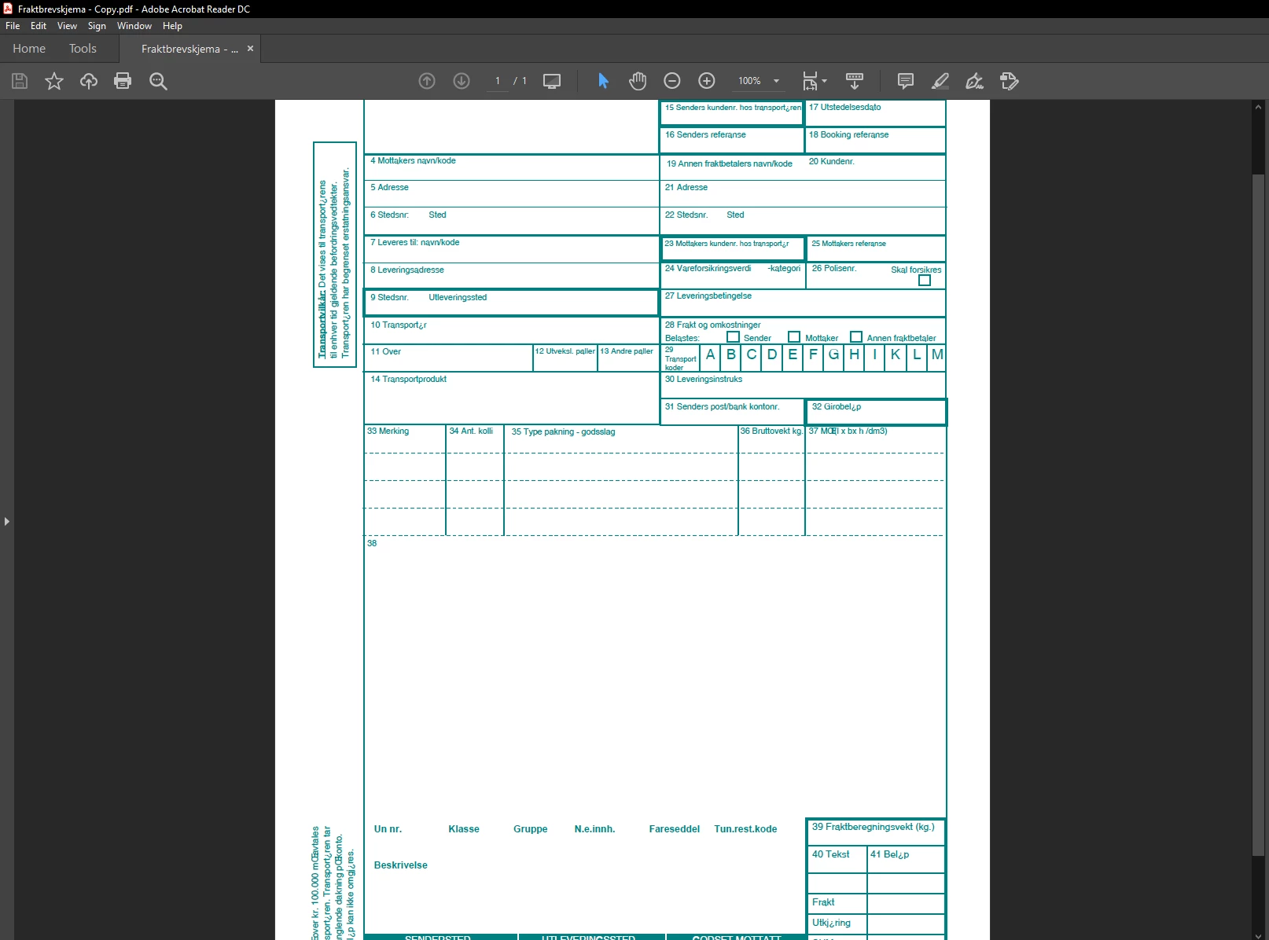Image resolution: width=1269 pixels, height=940 pixels.
Task: Check the Mottaker checkbox under Belastes
Action: (x=794, y=337)
